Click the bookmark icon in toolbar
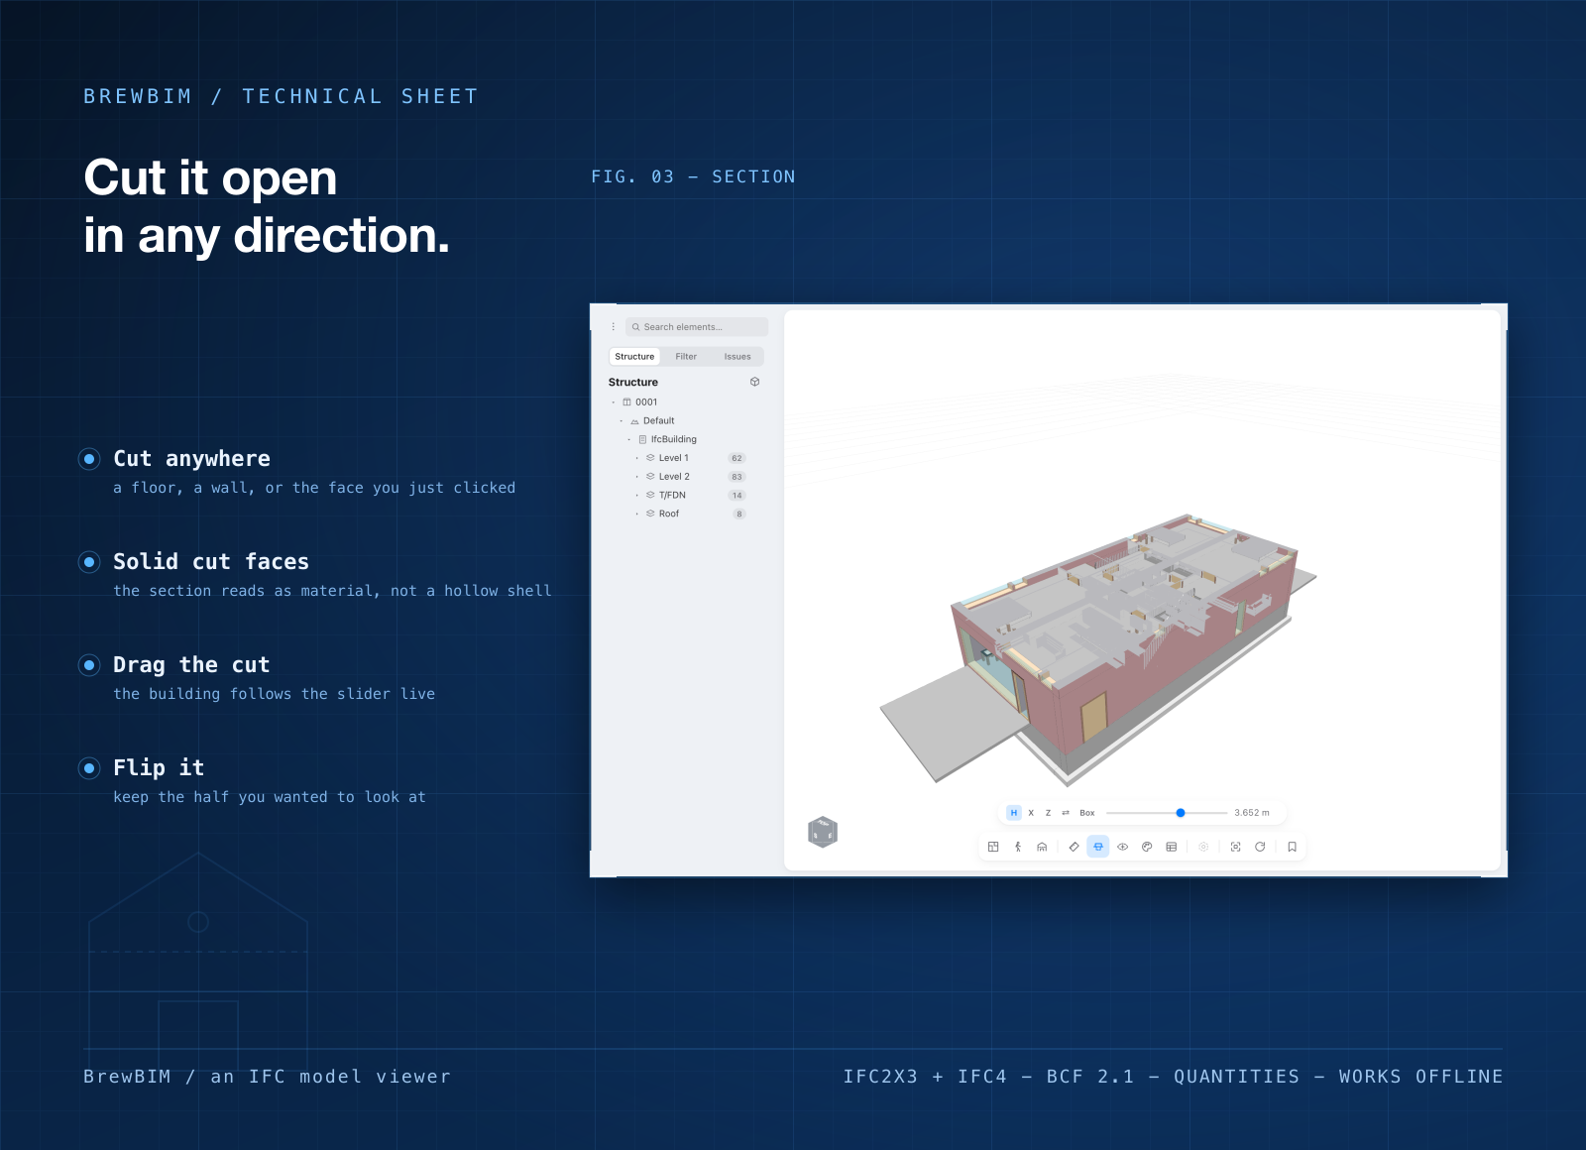 click(x=1292, y=847)
